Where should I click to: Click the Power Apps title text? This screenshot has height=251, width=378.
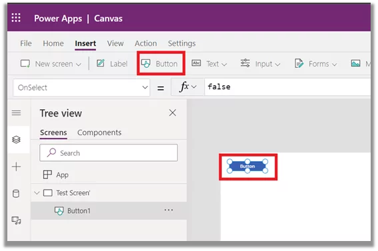(58, 18)
